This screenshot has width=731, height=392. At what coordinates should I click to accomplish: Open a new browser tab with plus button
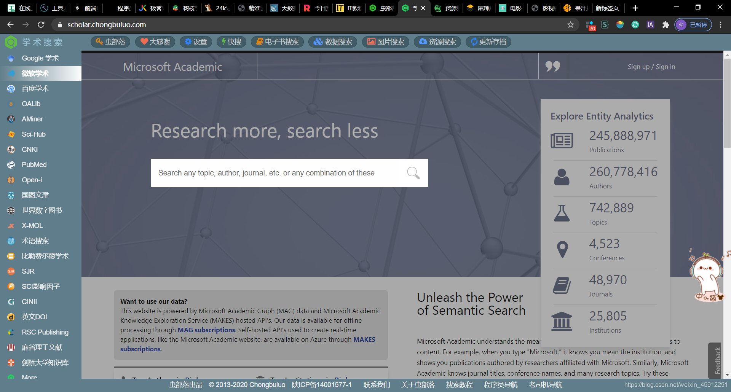tap(635, 8)
